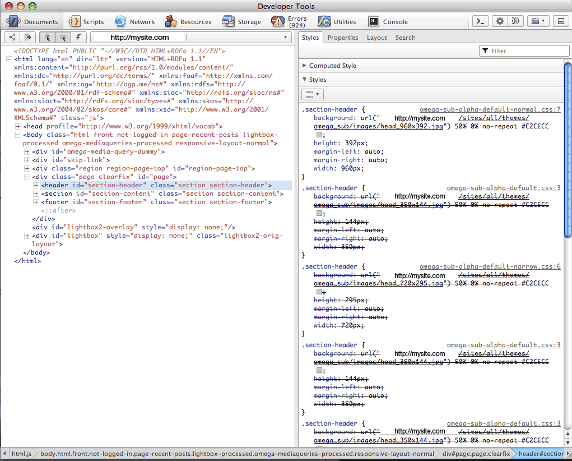572x461 pixels.
Task: Click the remote debug icon
Action: pos(515,21)
